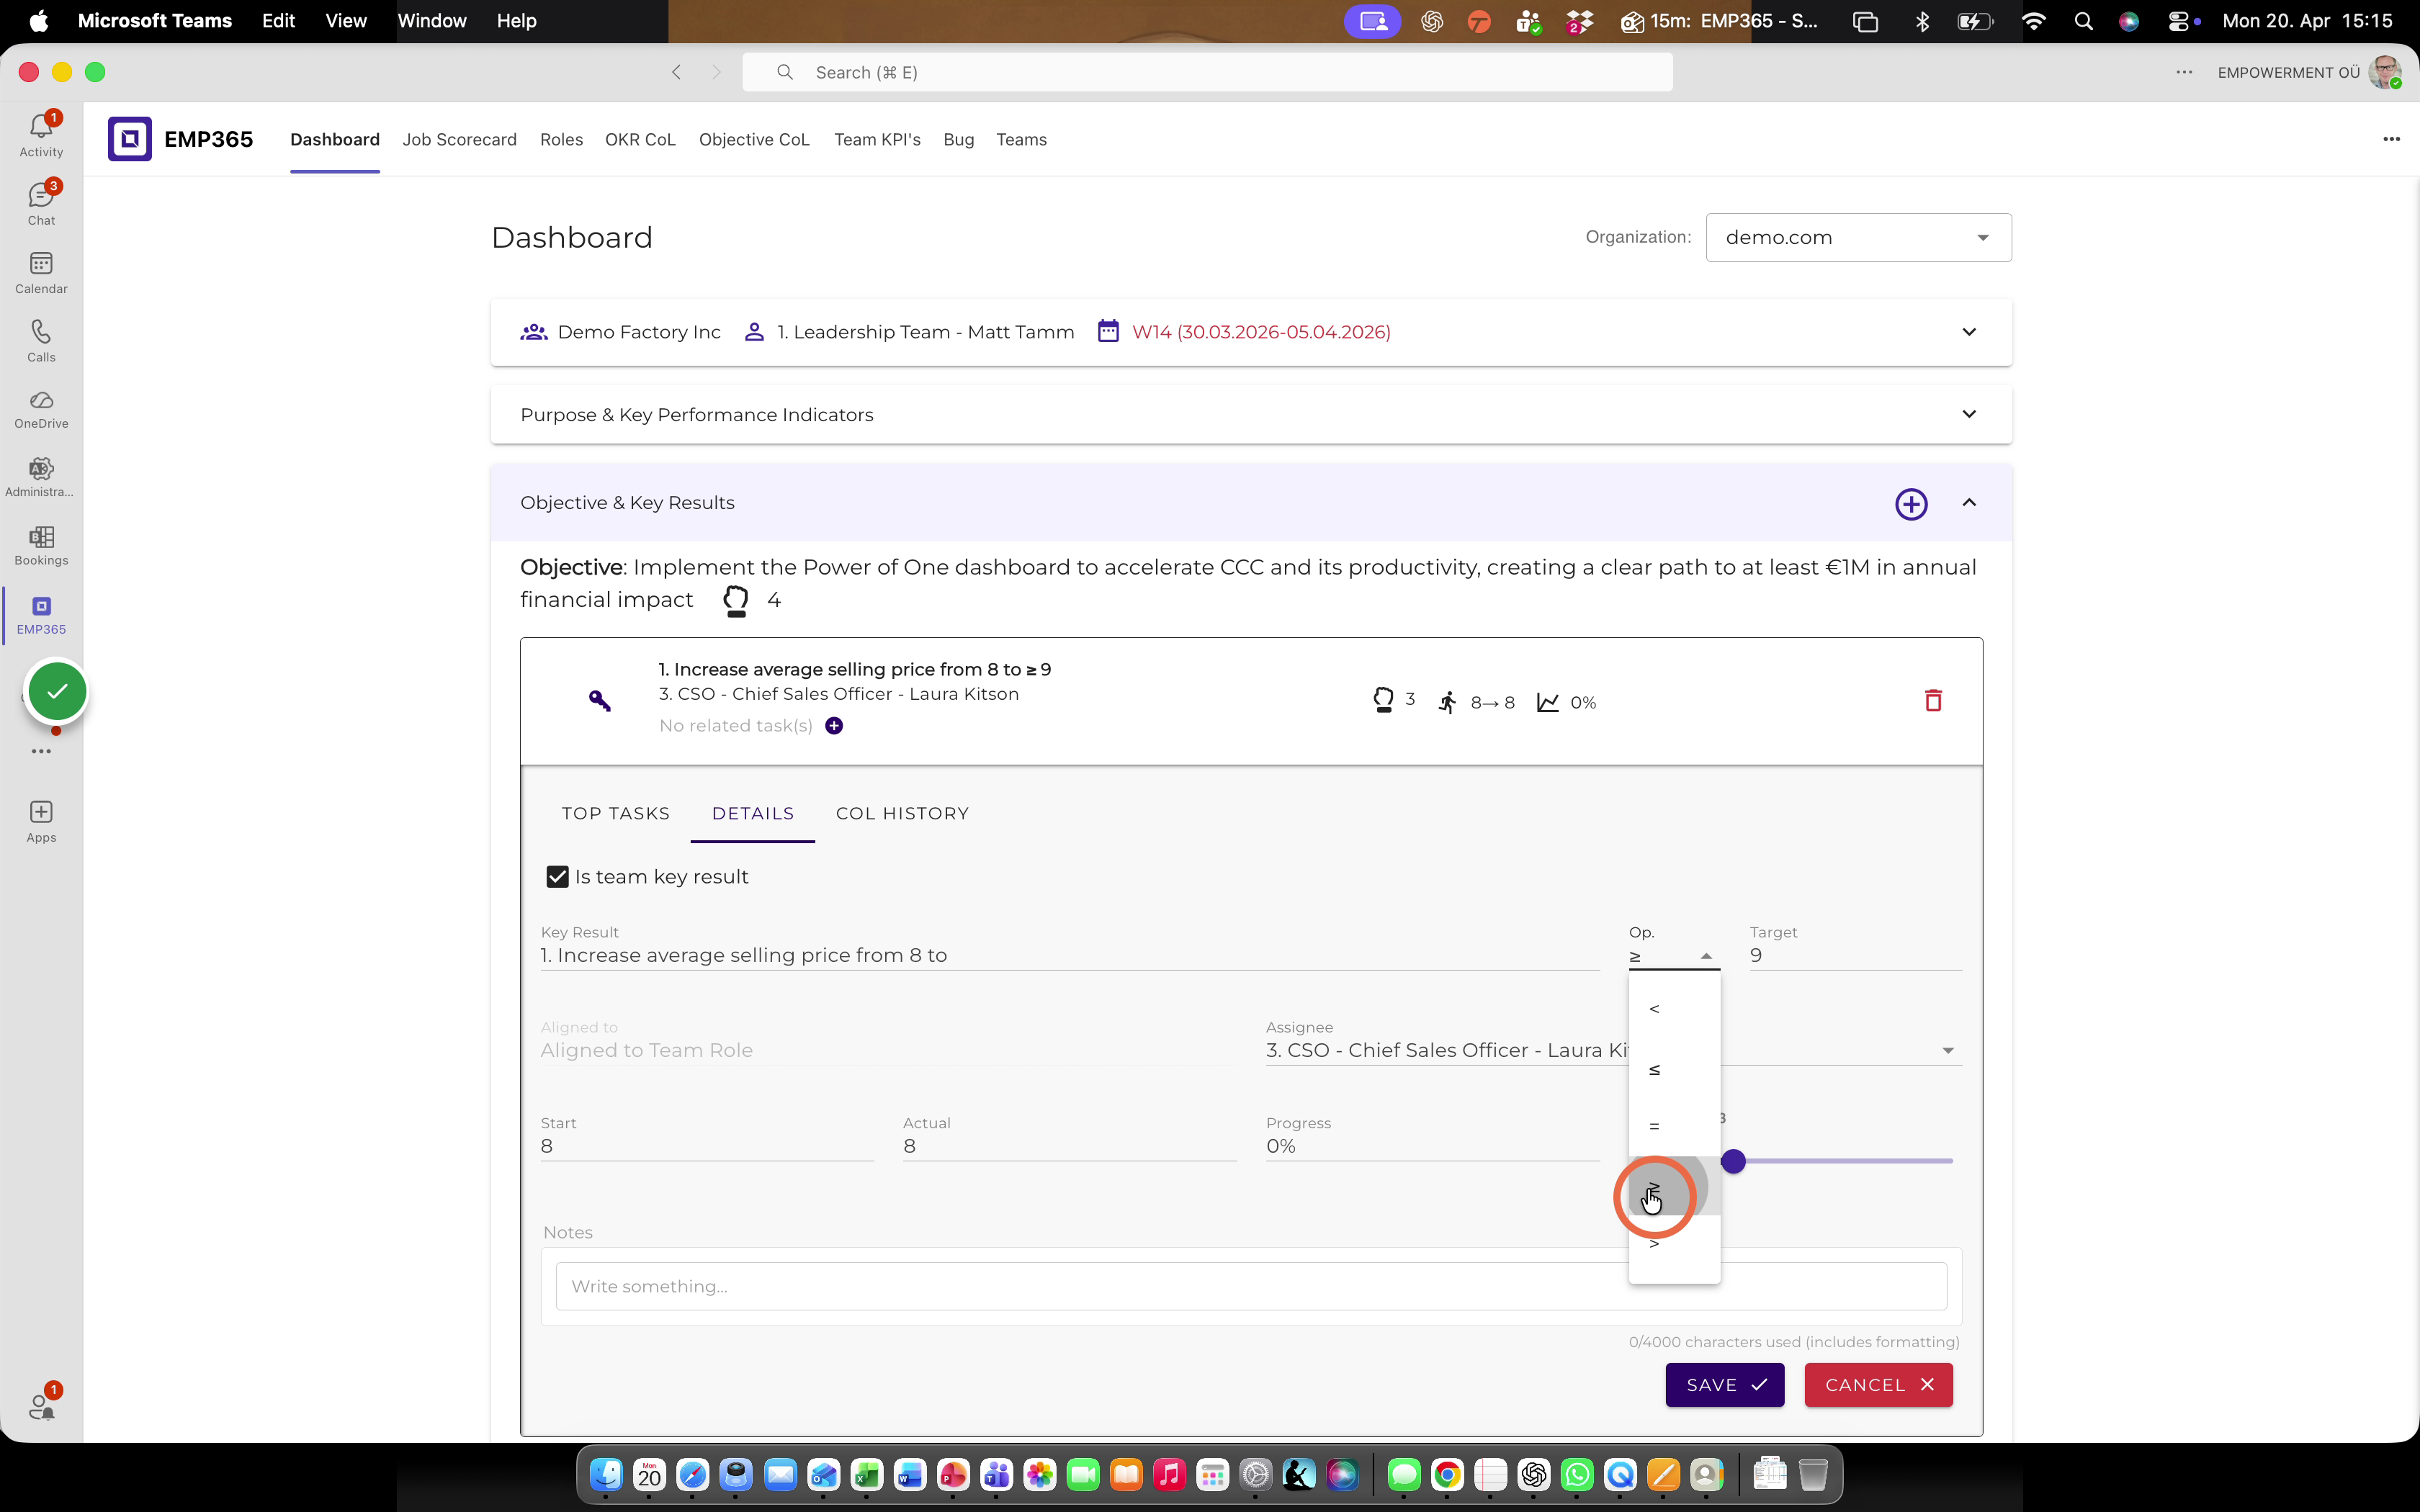Open Finder from the Dock

tap(606, 1474)
